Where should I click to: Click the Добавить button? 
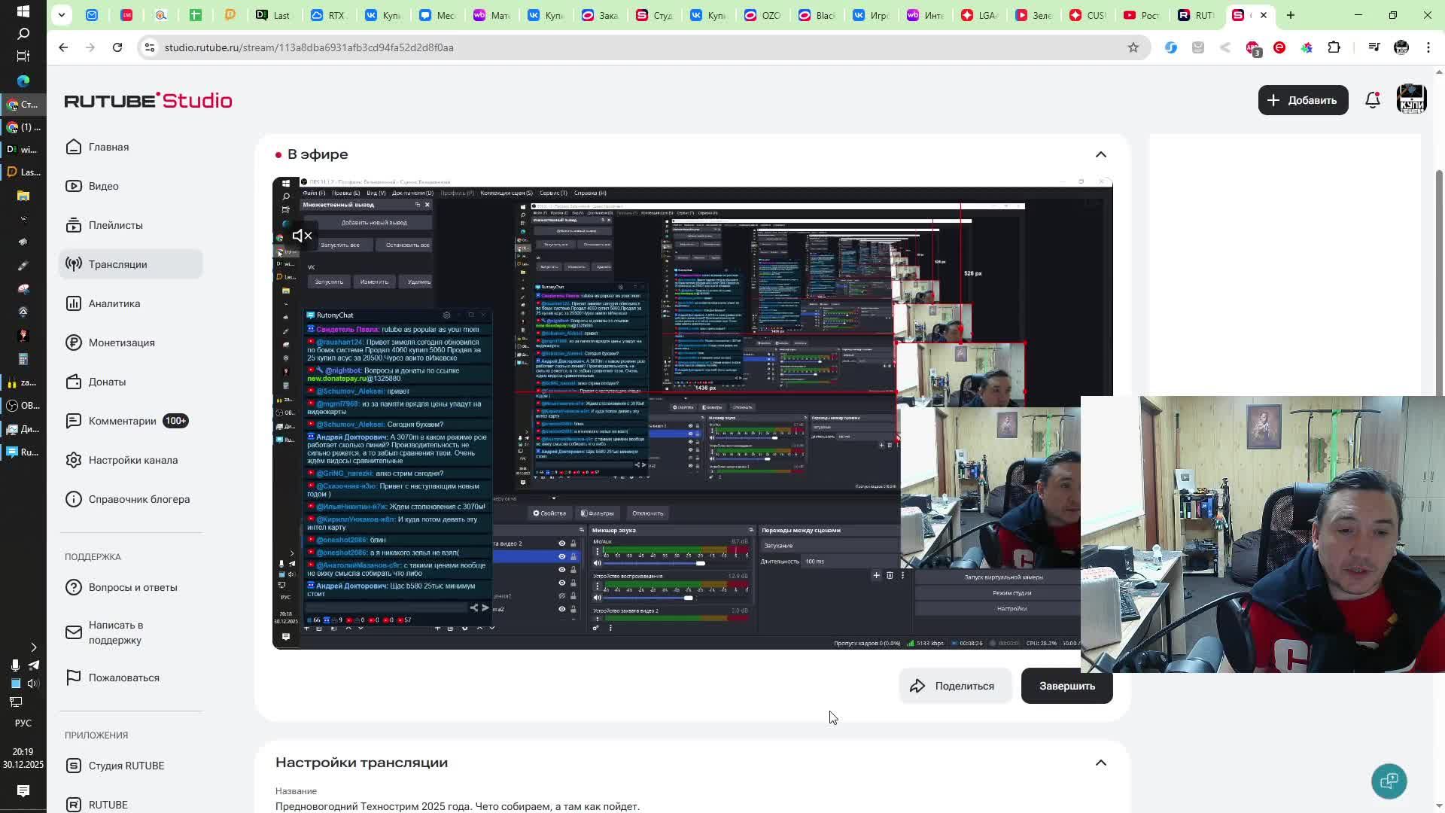[1302, 100]
